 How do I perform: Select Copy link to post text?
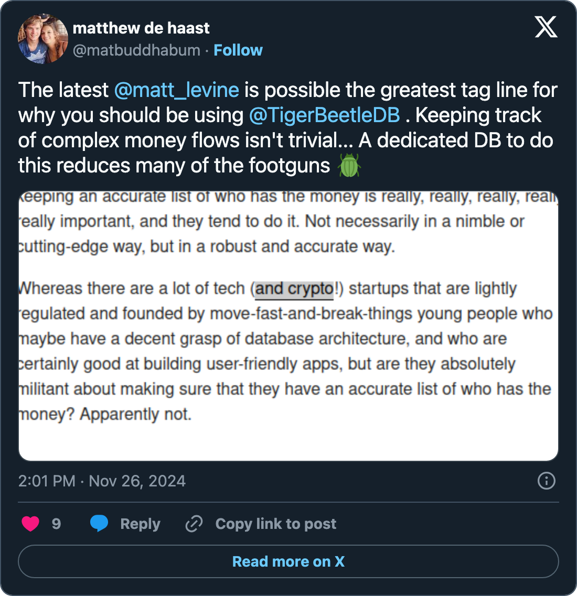[276, 524]
